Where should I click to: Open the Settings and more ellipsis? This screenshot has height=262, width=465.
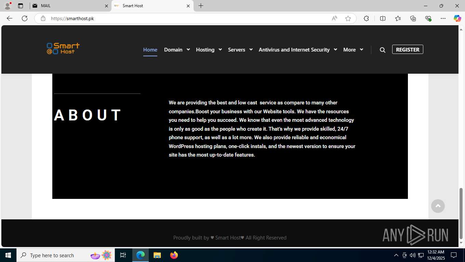click(x=443, y=18)
